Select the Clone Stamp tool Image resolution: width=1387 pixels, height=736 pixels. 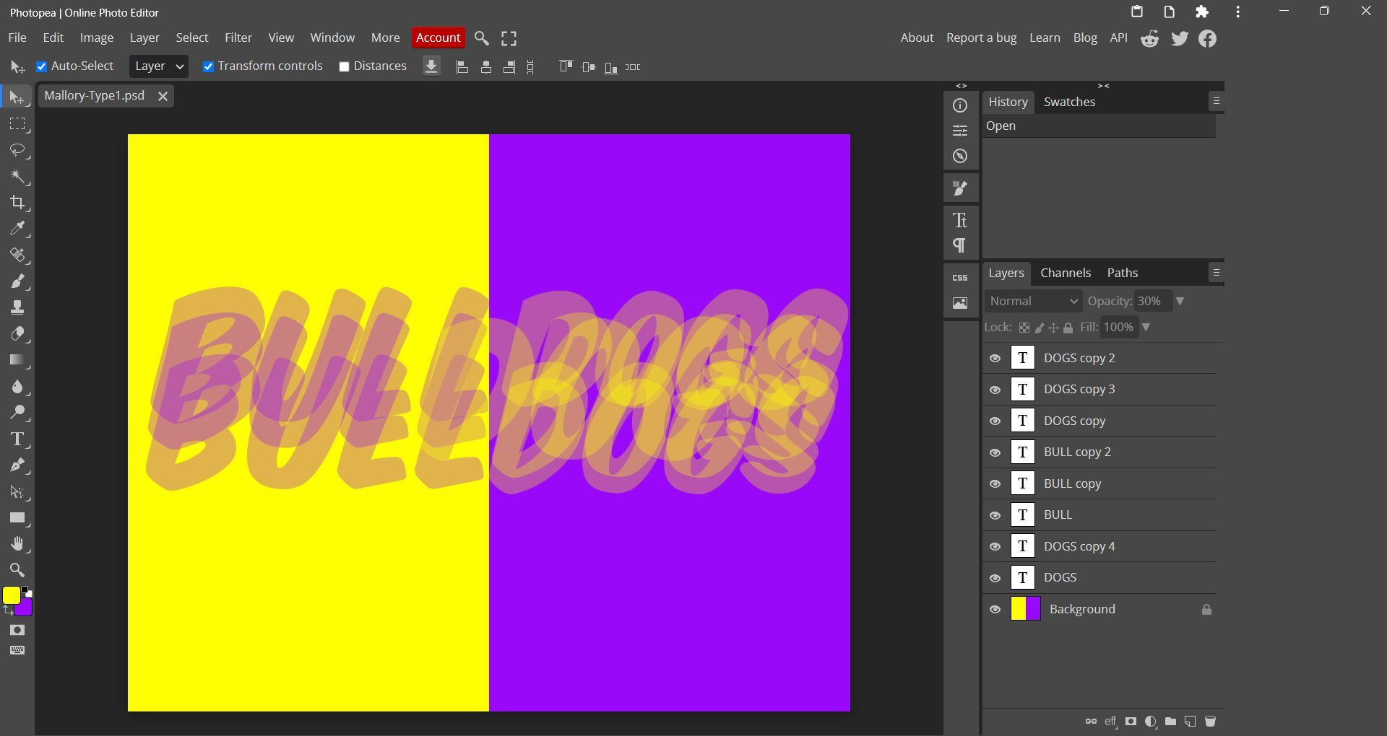pyautogui.click(x=17, y=307)
